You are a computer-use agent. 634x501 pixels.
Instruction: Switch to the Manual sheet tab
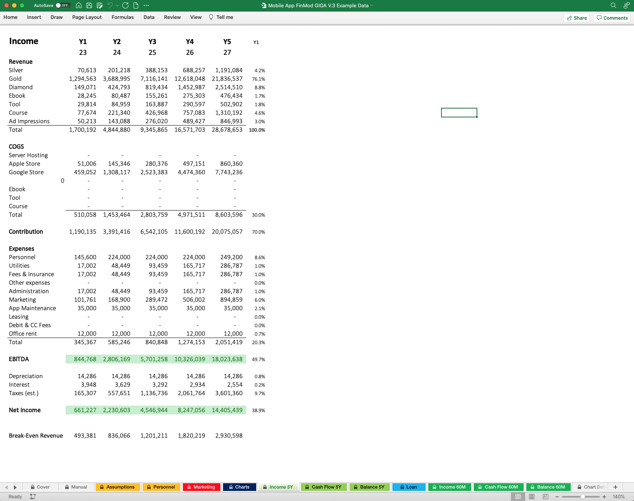coord(76,487)
